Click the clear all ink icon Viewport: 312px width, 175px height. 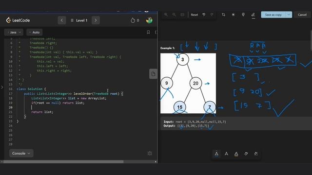pyautogui.click(x=256, y=154)
